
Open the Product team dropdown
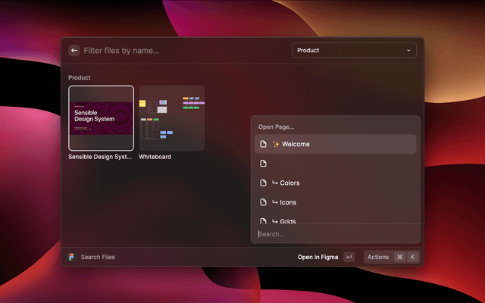[x=353, y=51]
